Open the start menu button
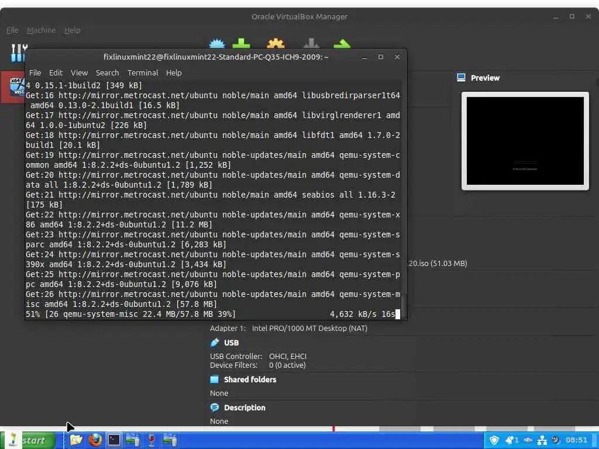 click(x=28, y=440)
